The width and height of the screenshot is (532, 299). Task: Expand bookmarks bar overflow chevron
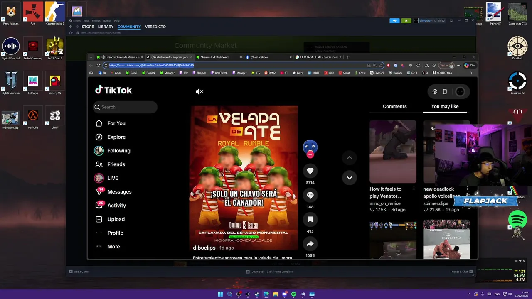pos(471,73)
